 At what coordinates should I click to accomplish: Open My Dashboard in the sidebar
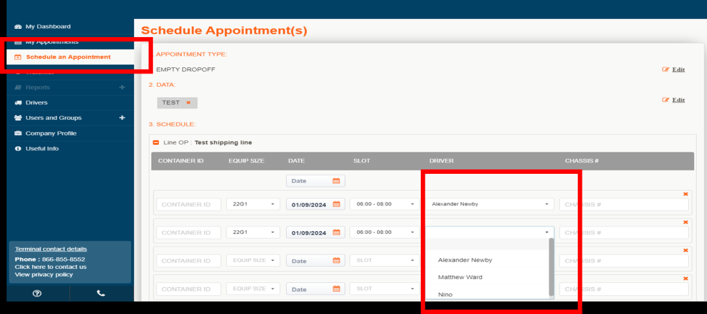[x=48, y=27]
